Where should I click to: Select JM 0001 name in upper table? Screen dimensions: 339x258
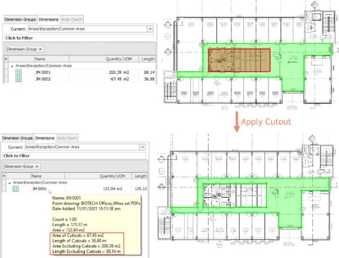point(43,72)
